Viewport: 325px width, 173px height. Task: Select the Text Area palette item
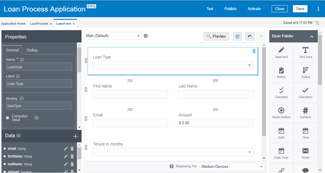point(305,53)
